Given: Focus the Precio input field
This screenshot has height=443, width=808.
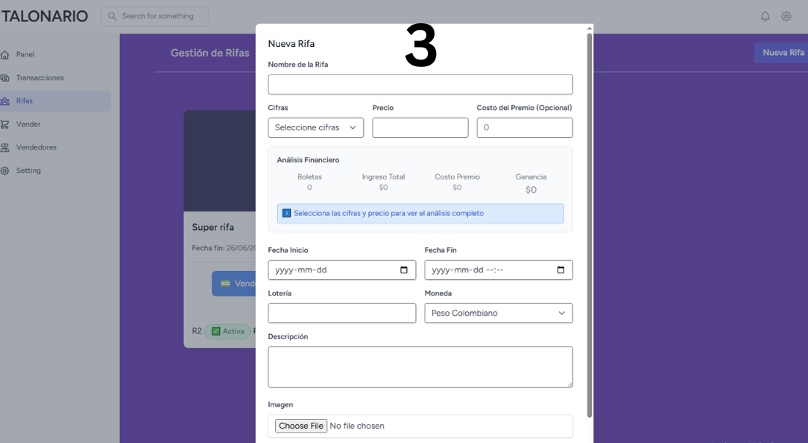Looking at the screenshot, I should 420,128.
